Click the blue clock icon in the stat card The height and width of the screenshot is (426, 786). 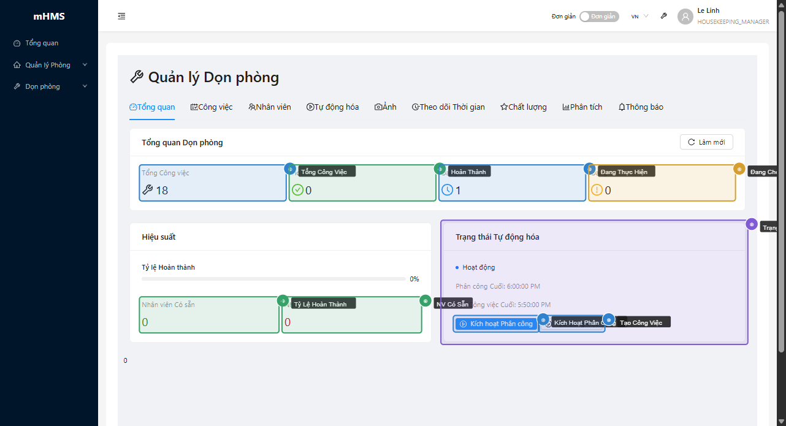447,190
